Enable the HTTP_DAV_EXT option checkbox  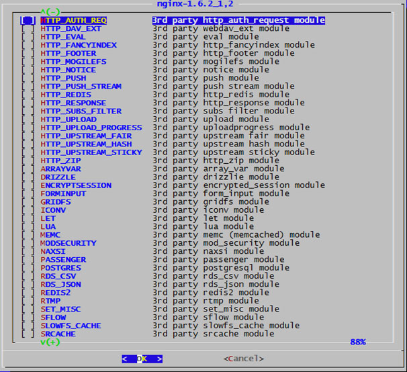(28, 29)
